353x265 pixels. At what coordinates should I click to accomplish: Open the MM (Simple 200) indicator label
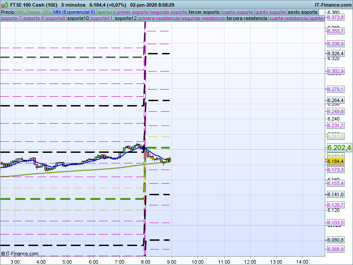click(x=34, y=12)
